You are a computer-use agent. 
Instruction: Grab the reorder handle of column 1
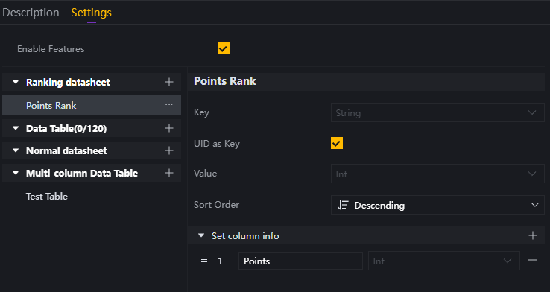coord(203,261)
